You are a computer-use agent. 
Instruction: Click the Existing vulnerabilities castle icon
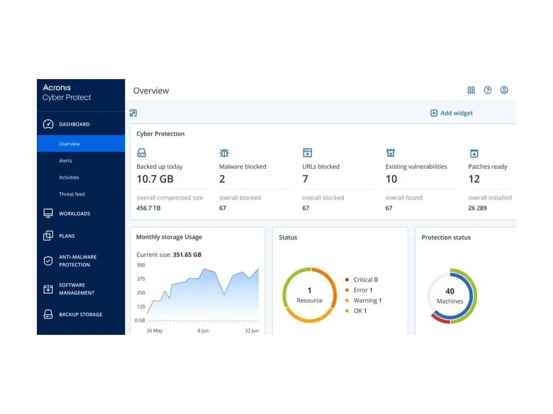point(390,153)
